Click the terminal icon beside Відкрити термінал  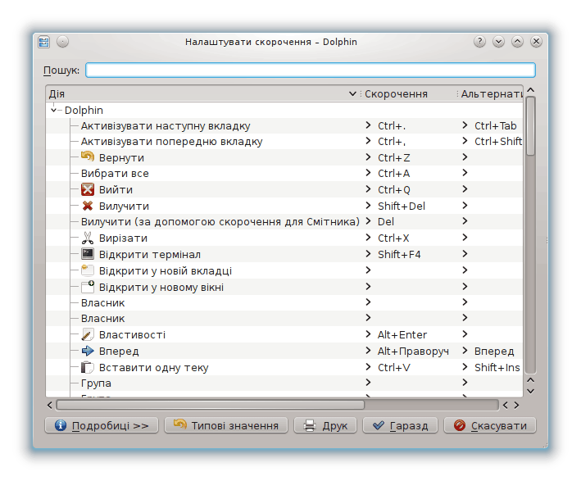point(88,254)
